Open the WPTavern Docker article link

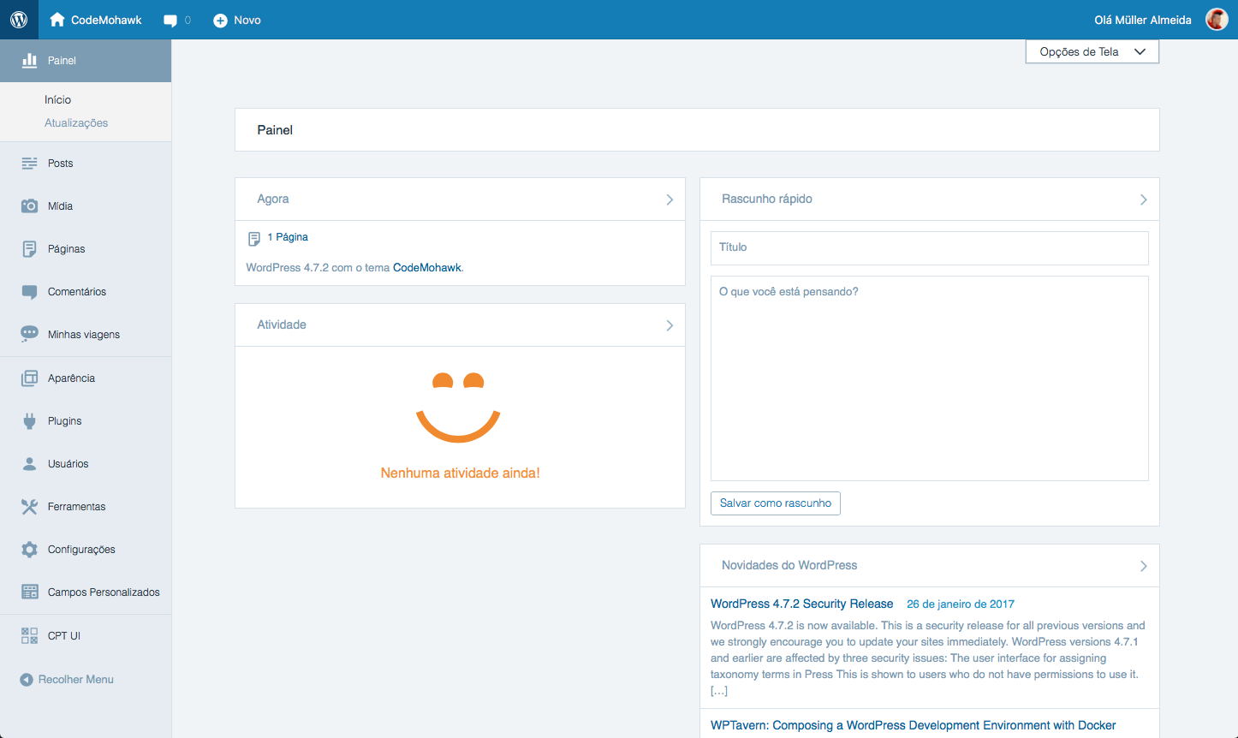(x=914, y=725)
